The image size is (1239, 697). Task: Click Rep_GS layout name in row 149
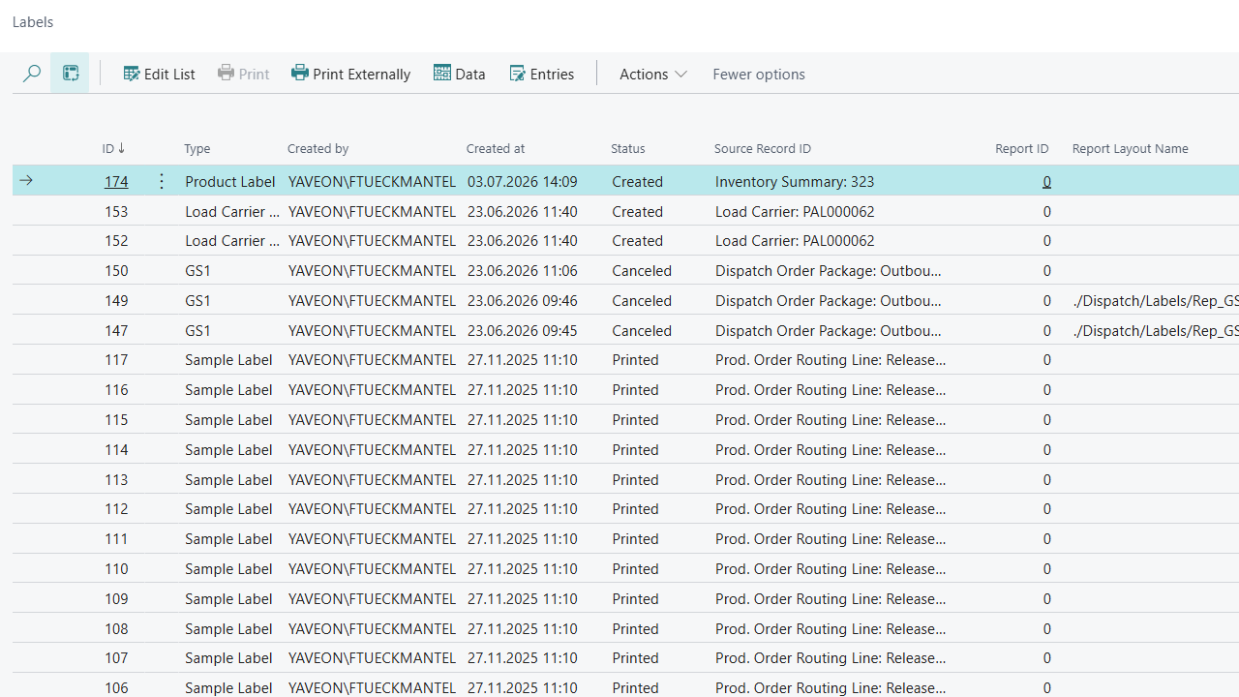click(x=1156, y=300)
